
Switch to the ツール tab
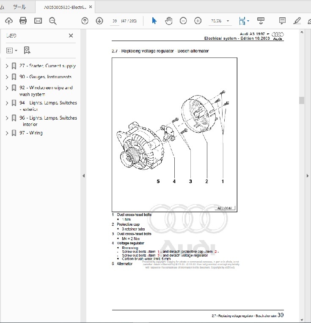[x=19, y=7]
